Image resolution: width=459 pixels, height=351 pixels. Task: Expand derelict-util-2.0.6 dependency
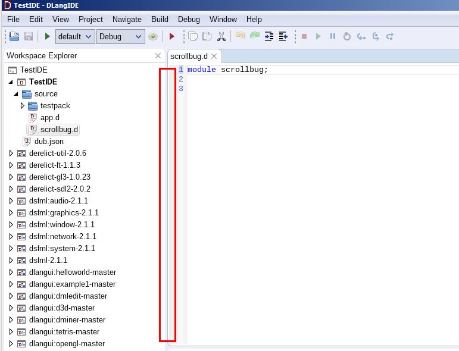coord(11,153)
